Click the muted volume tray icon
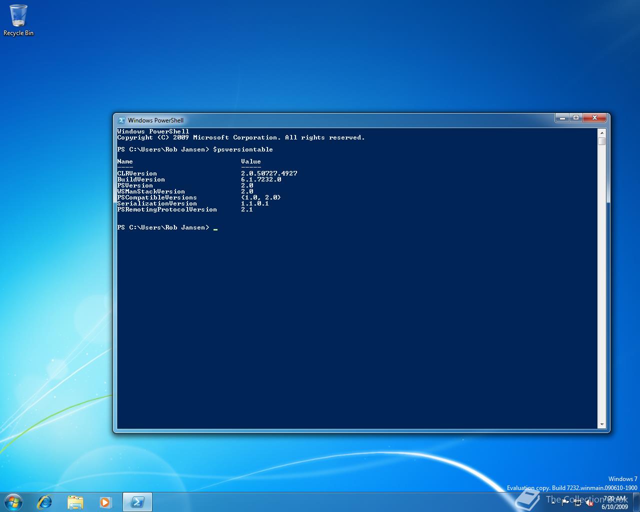This screenshot has height=512, width=640. [589, 503]
